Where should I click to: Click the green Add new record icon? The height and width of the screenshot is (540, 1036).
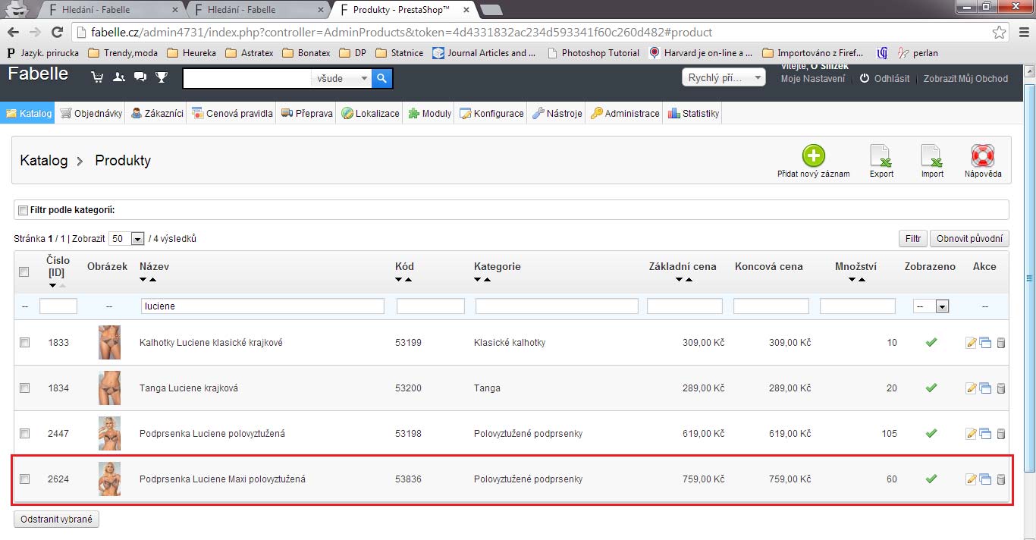tap(813, 156)
